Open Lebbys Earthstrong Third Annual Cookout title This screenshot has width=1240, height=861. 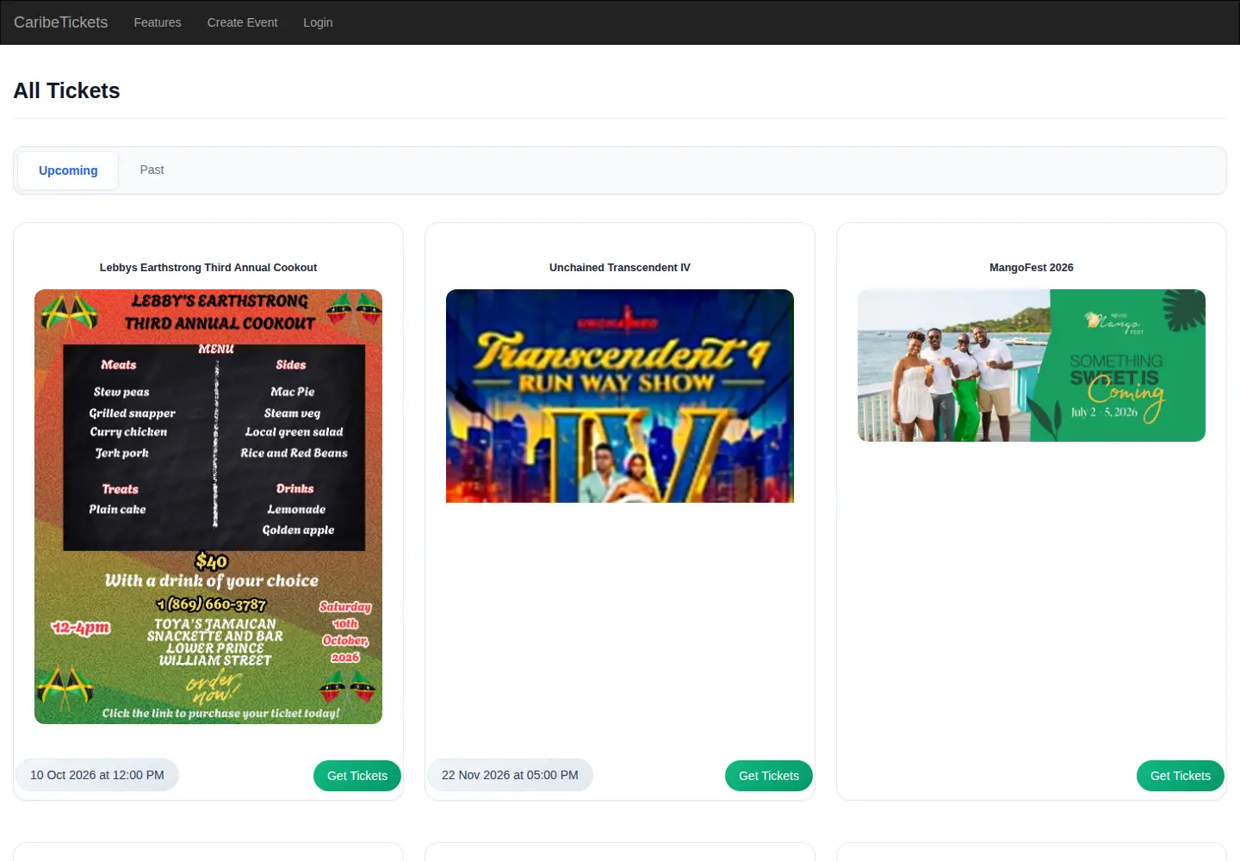[x=208, y=268]
